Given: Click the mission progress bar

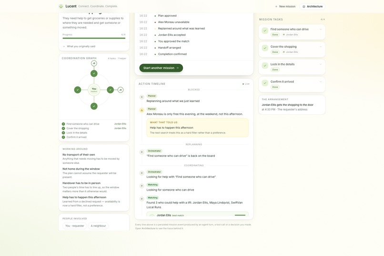Looking at the screenshot, I should point(94,38).
